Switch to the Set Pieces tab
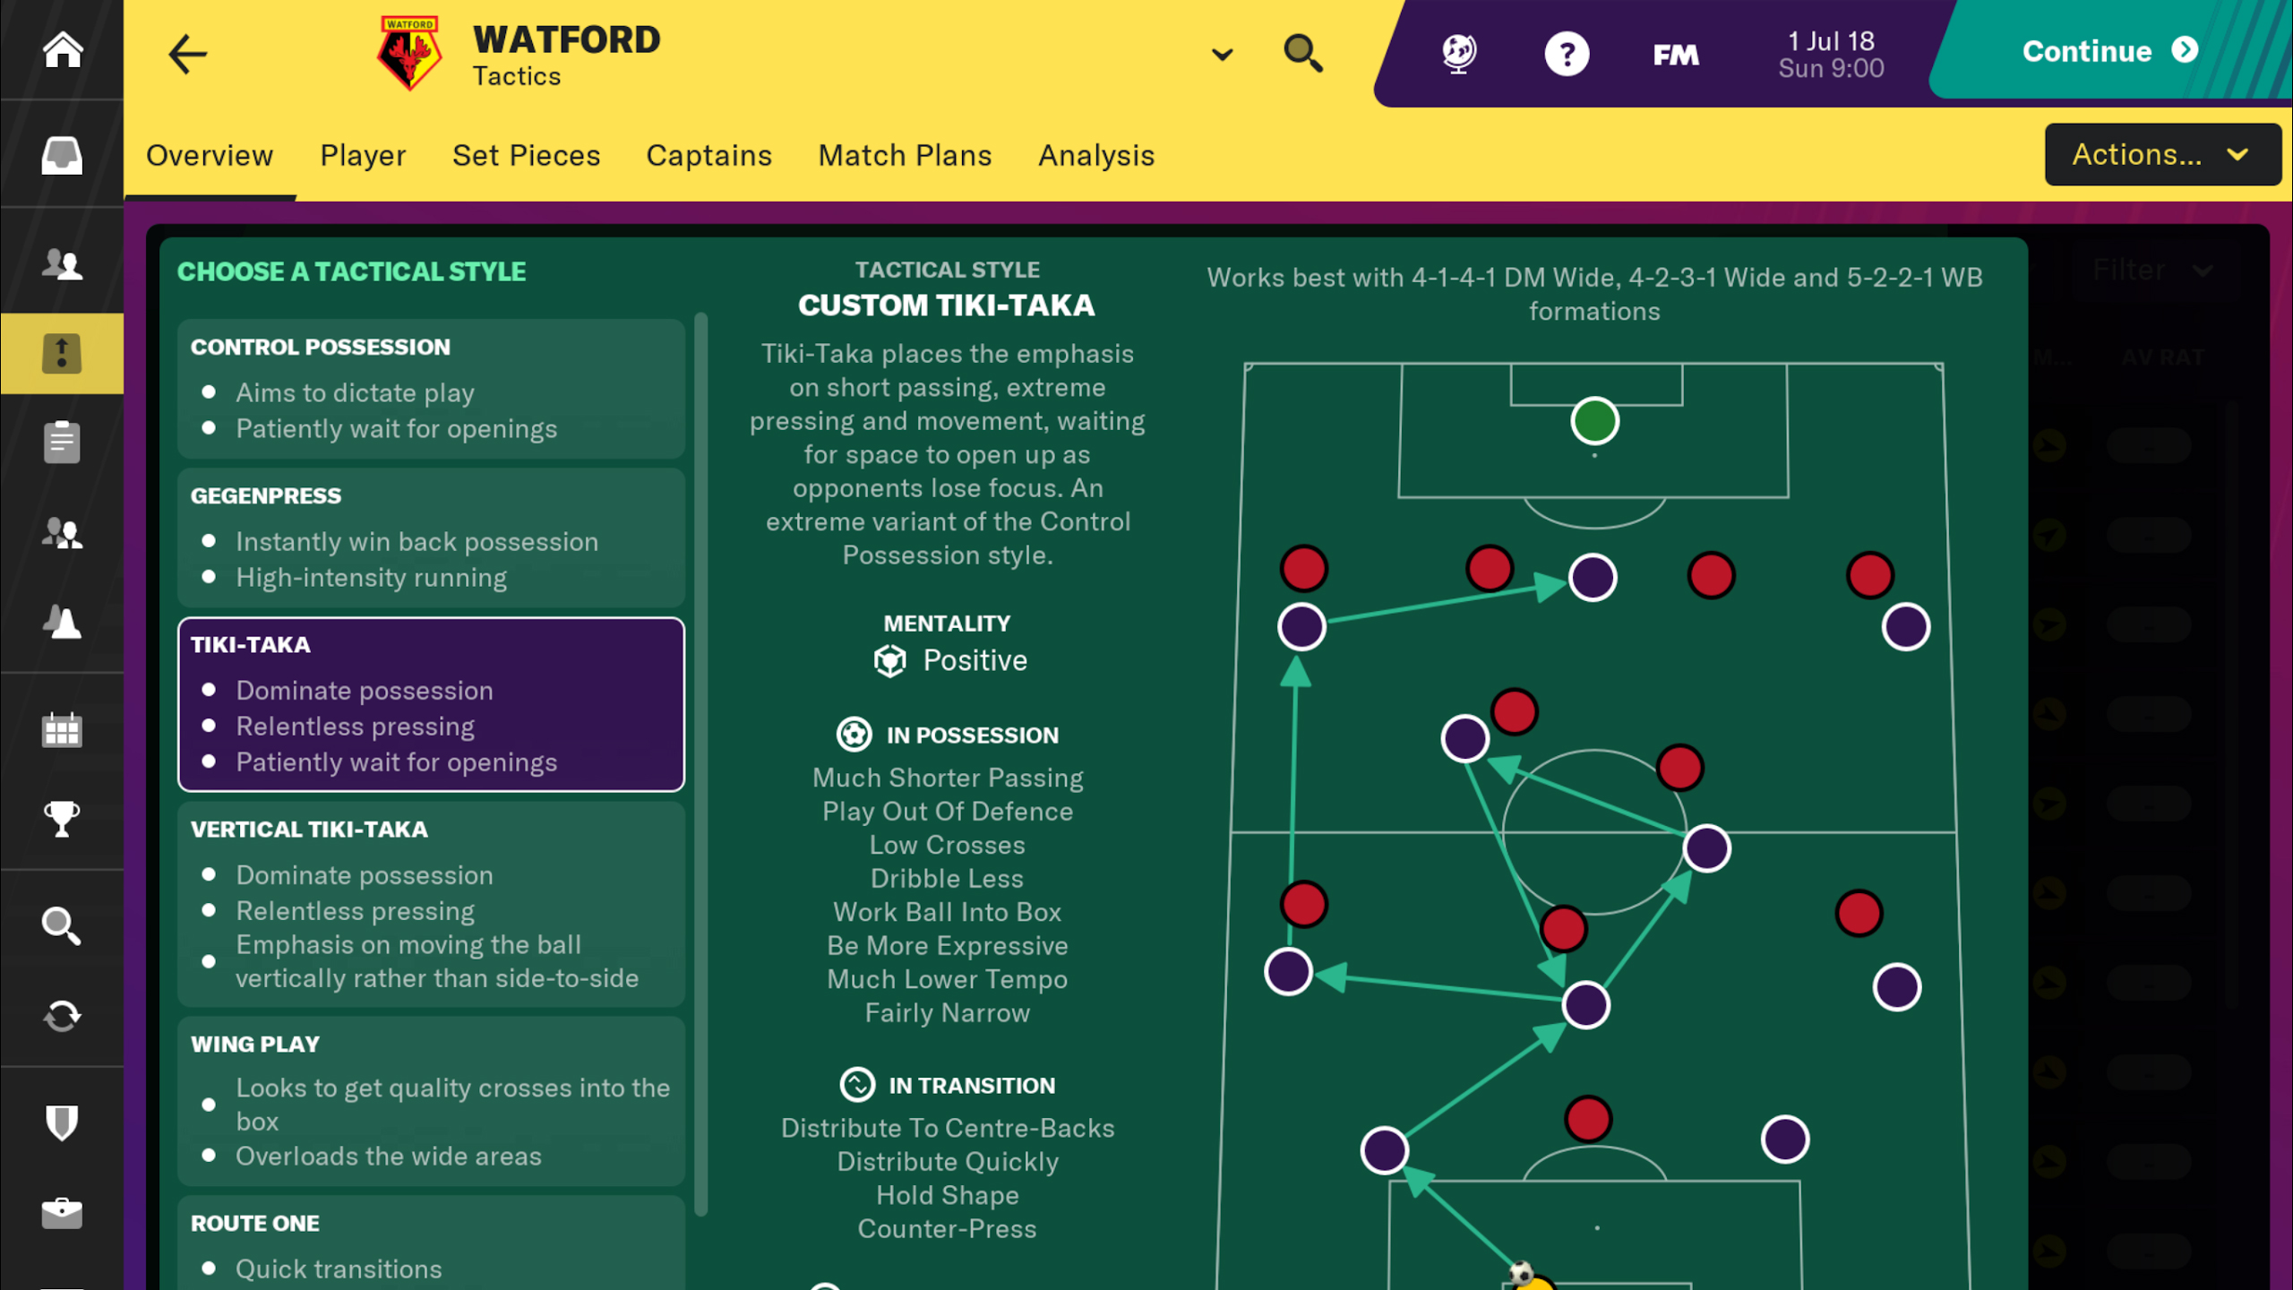 pyautogui.click(x=526, y=154)
